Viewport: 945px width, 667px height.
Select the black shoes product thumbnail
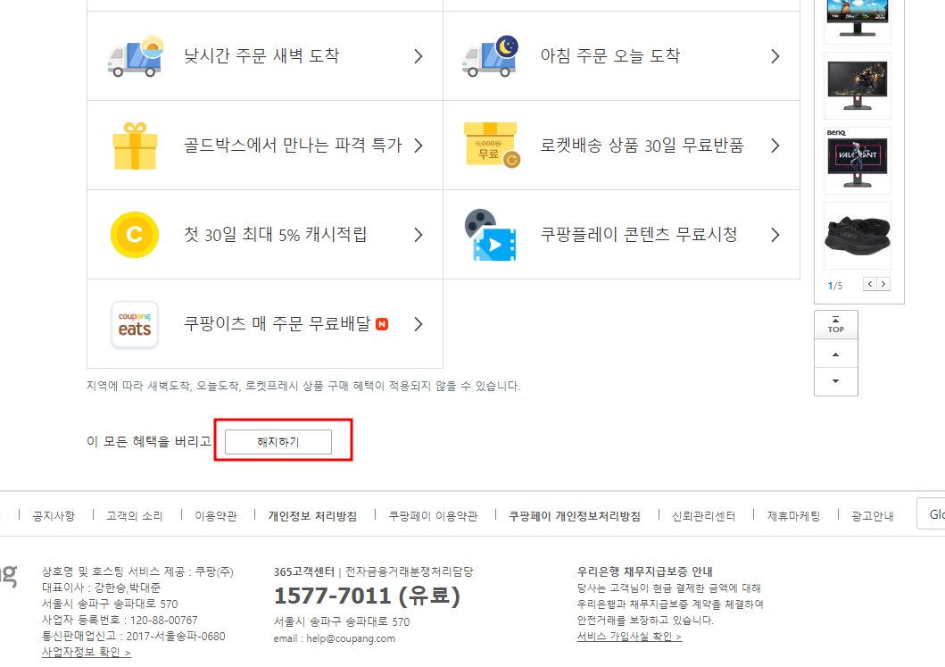click(857, 235)
